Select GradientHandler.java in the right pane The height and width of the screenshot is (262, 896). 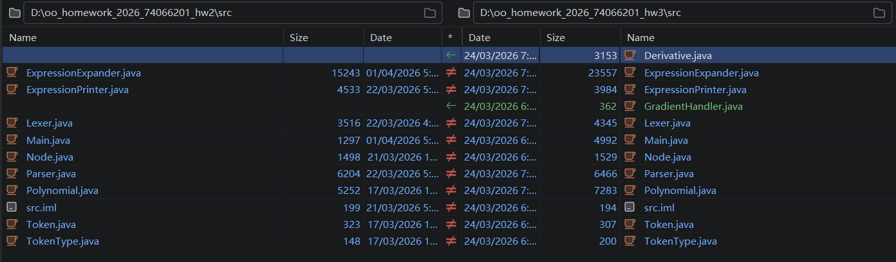693,107
